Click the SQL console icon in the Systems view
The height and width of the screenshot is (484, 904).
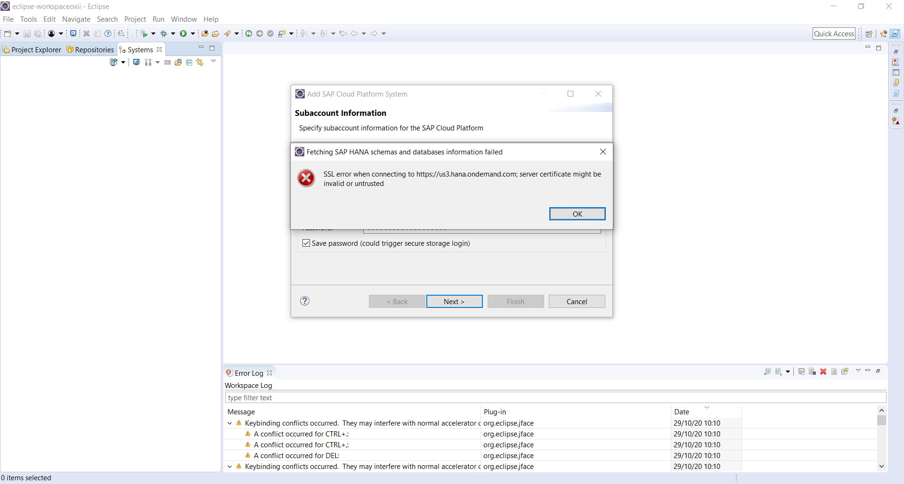point(167,62)
